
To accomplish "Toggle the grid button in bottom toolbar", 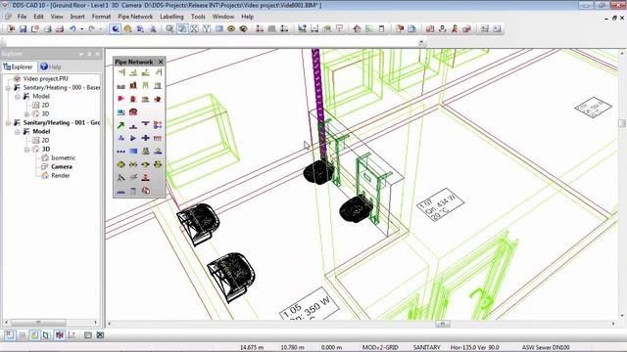I will click(x=23, y=335).
